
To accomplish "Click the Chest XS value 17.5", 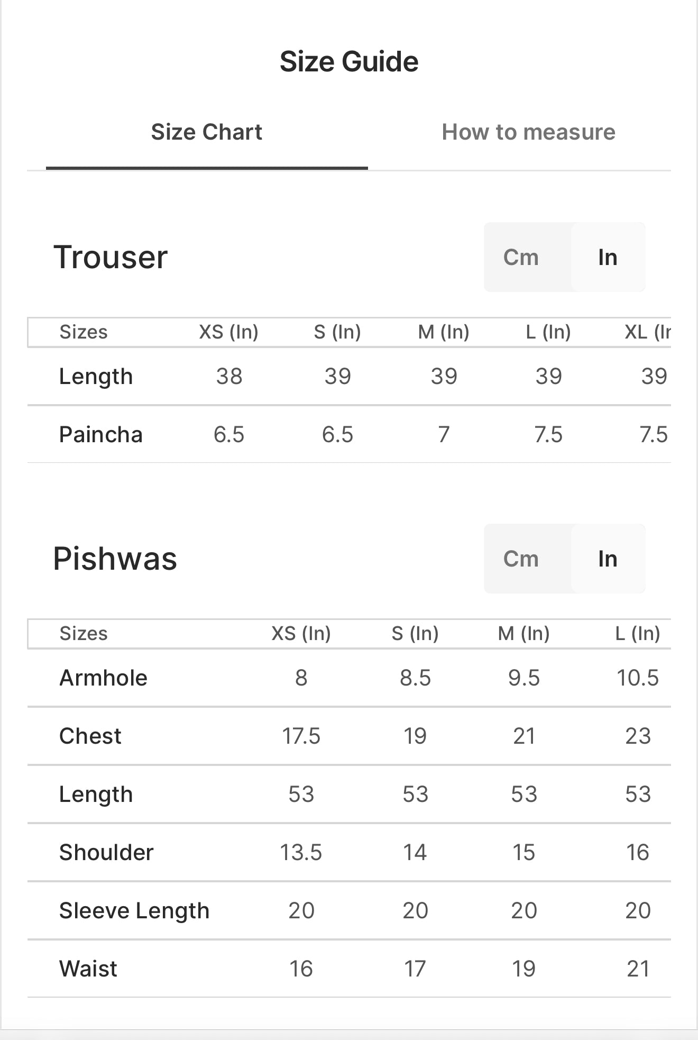I will pyautogui.click(x=301, y=736).
